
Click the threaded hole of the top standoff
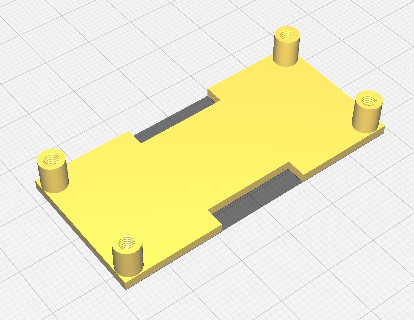[x=287, y=35]
